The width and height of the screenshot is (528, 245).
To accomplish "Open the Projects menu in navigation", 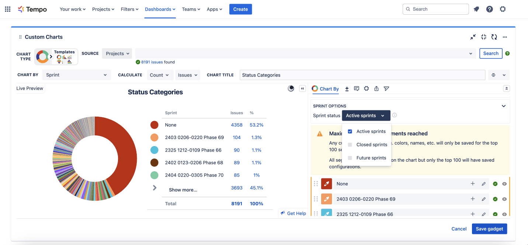I will coord(103,9).
